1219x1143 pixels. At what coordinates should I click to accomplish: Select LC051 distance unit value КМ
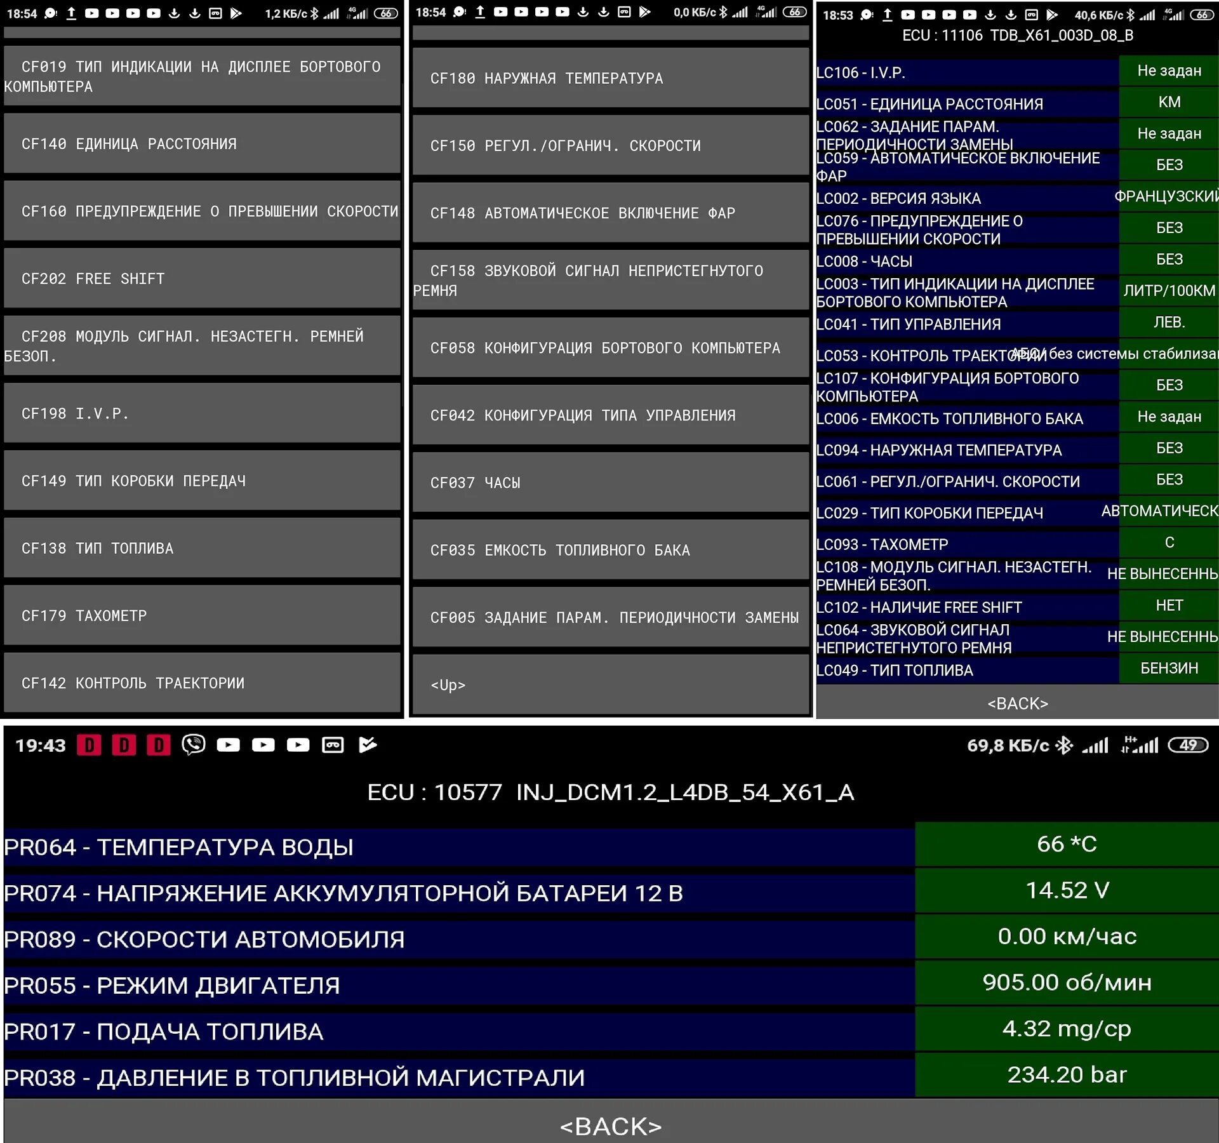point(1168,102)
